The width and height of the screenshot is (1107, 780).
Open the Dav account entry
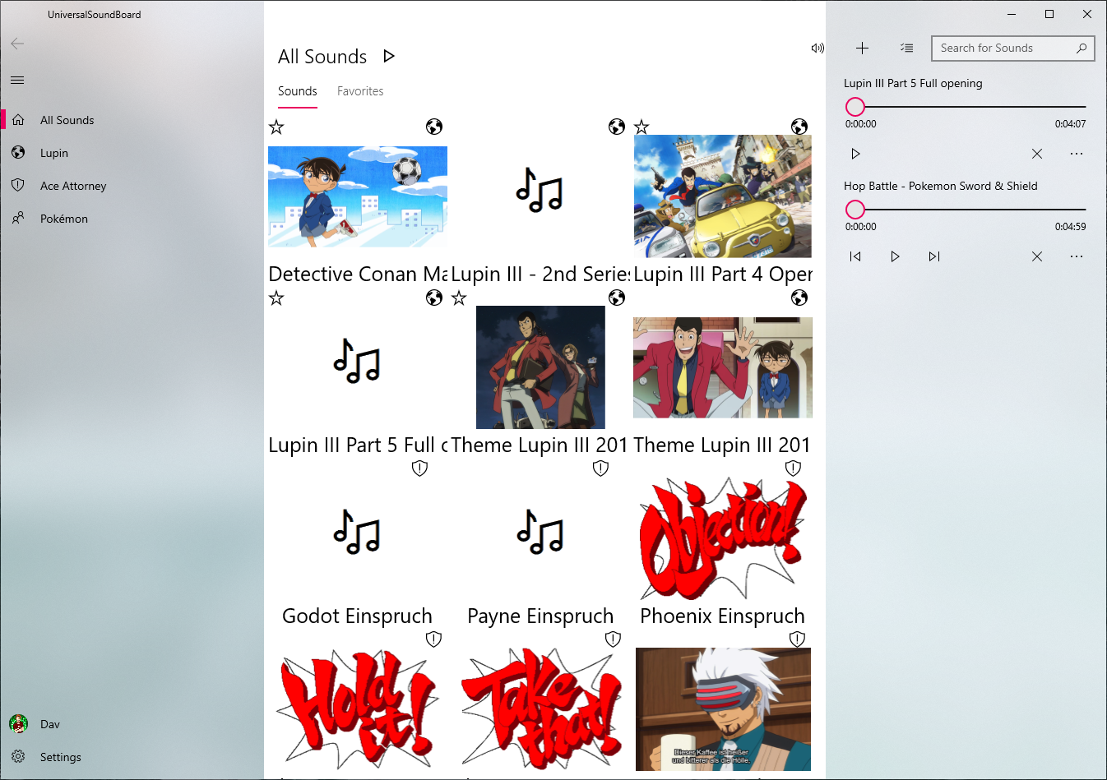[132, 724]
